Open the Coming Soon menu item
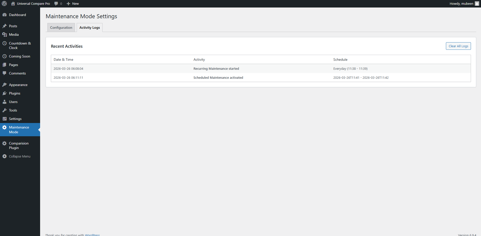The height and width of the screenshot is (236, 481). [20, 56]
